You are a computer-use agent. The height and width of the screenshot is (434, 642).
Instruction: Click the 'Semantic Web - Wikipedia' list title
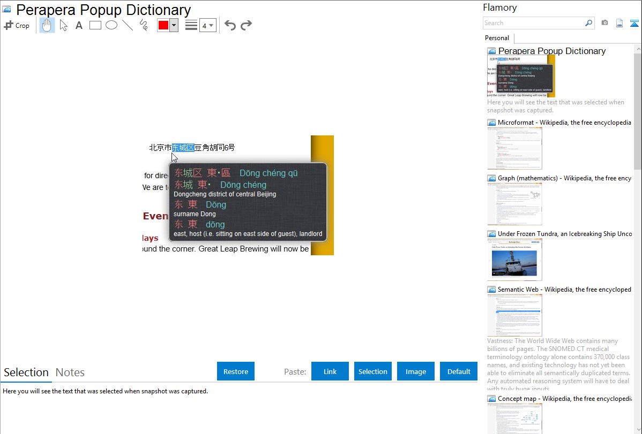564,289
